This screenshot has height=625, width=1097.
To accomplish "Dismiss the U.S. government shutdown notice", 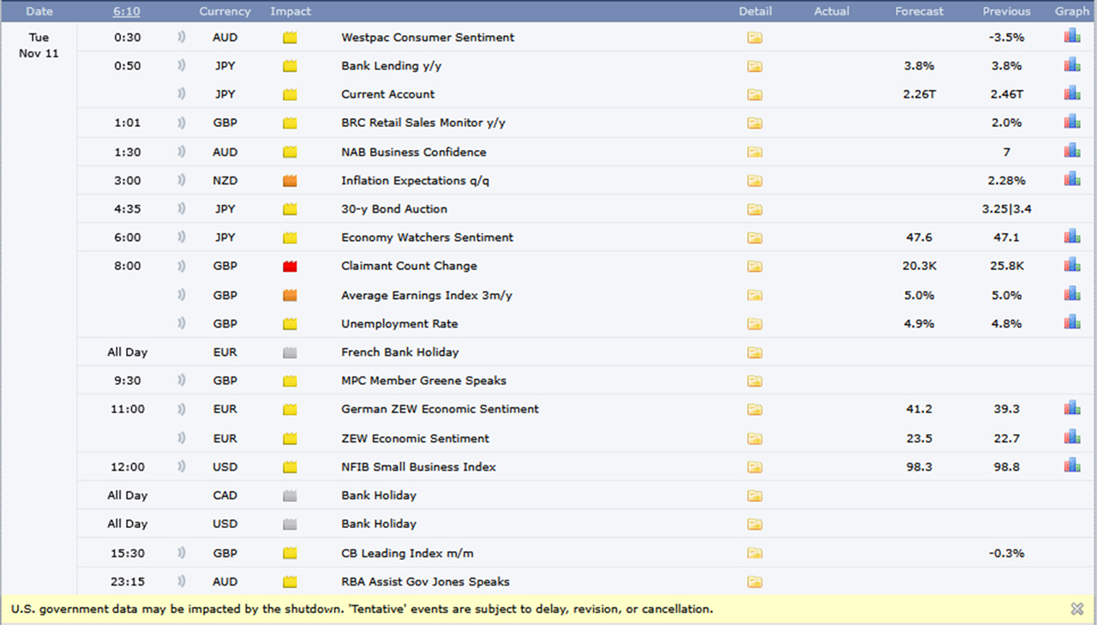I will (1077, 609).
